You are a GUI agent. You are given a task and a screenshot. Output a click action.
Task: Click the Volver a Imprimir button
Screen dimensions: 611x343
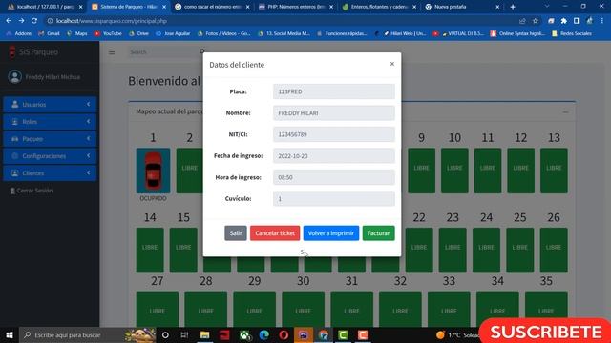pyautogui.click(x=331, y=232)
